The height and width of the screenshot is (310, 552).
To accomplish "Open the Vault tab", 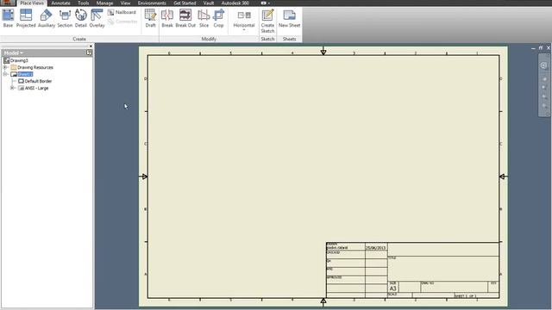I will tap(209, 3).
